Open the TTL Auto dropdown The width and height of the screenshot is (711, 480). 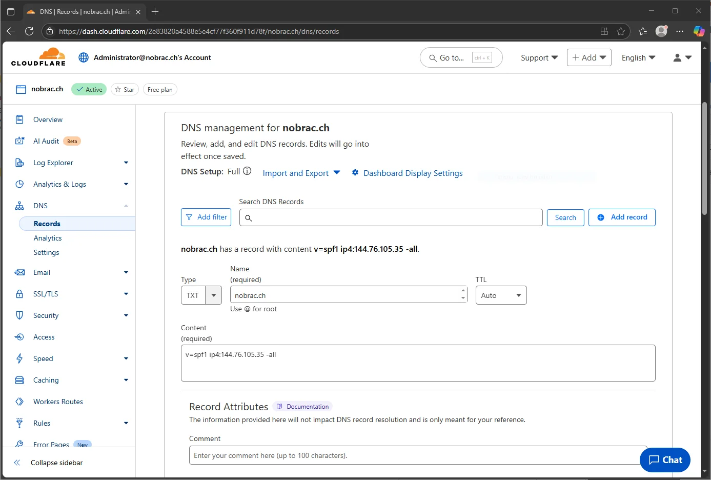(x=501, y=295)
